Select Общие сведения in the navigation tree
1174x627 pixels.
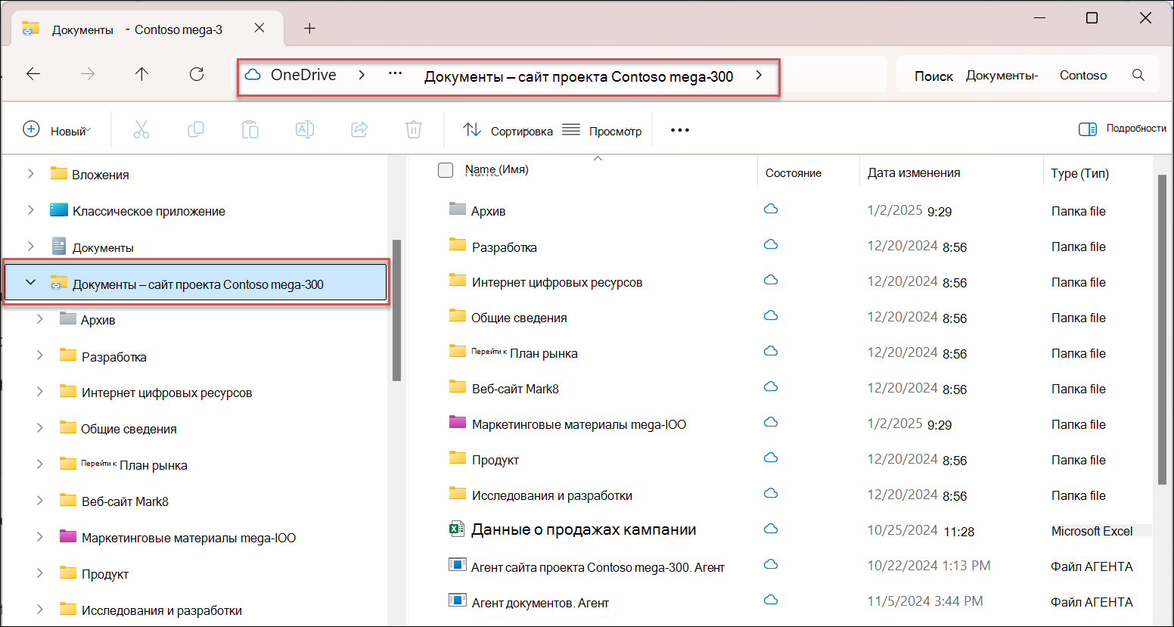129,429
